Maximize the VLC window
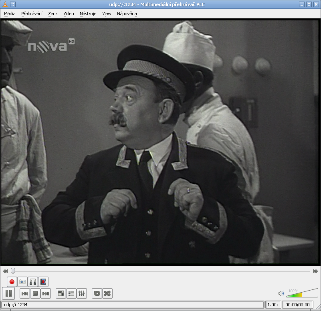Screen dimensions: 321x311 coord(309,4)
